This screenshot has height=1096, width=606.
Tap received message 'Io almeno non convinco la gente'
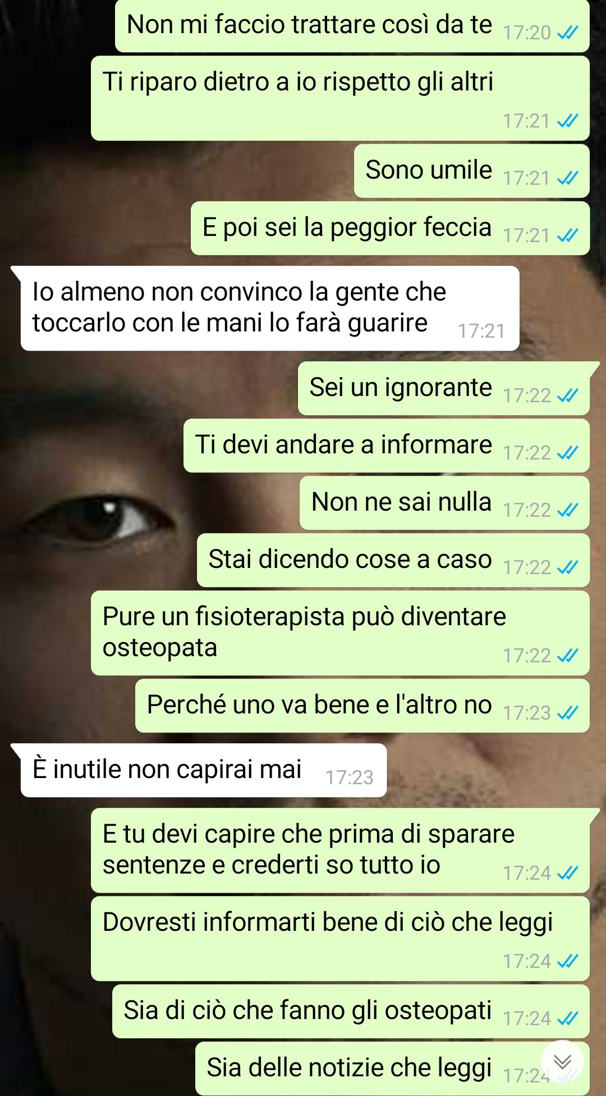pos(269,308)
